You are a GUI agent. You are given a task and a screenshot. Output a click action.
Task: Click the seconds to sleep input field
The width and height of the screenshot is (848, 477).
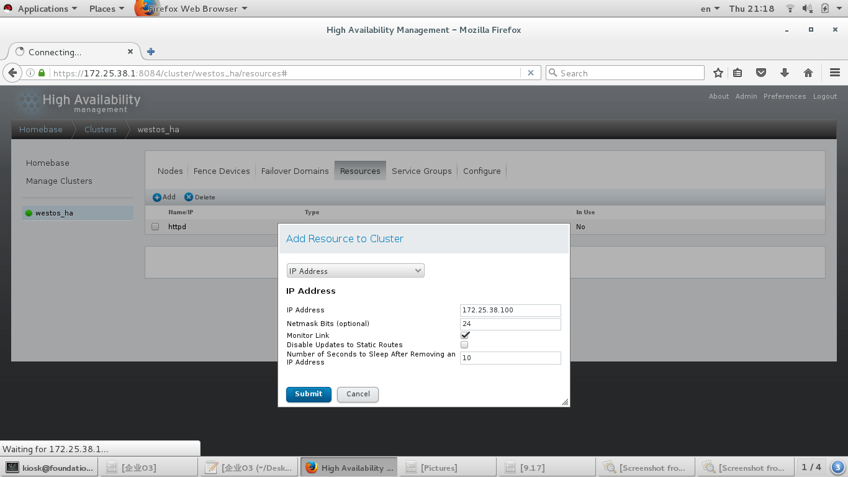(510, 358)
